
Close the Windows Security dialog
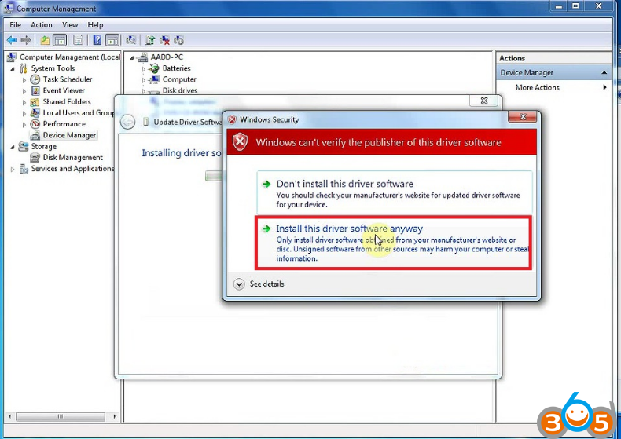point(523,117)
